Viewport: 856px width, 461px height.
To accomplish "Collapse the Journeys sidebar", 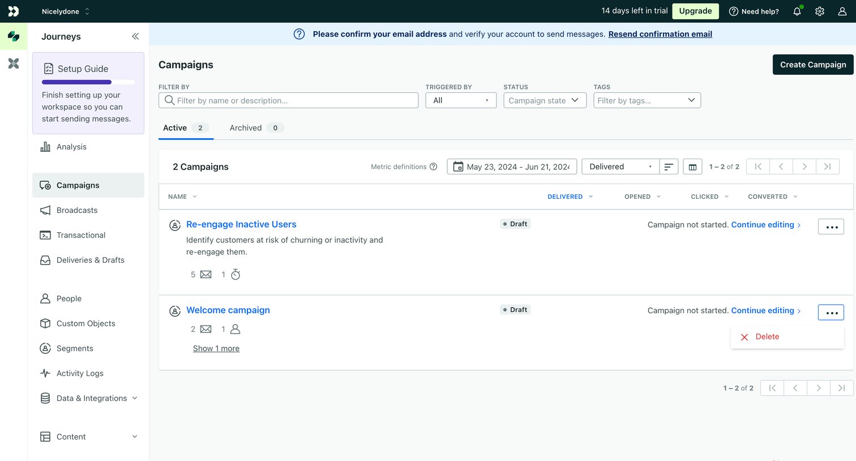I will [x=135, y=36].
